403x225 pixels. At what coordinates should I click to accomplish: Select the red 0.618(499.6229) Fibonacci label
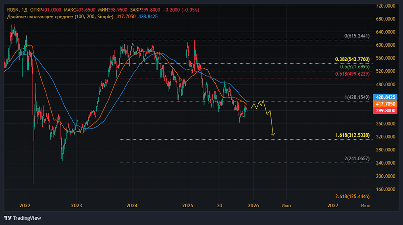point(353,74)
